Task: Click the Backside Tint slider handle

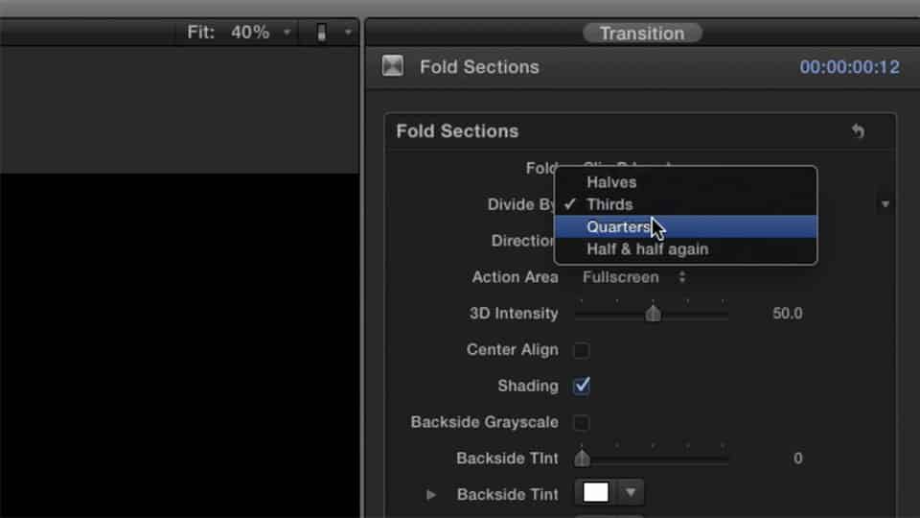Action: (582, 459)
